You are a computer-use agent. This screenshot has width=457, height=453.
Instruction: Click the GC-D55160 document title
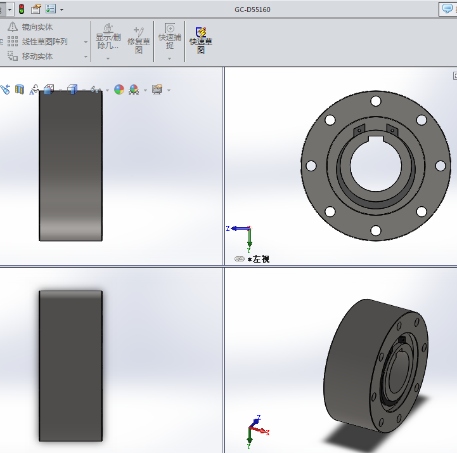pyautogui.click(x=252, y=10)
